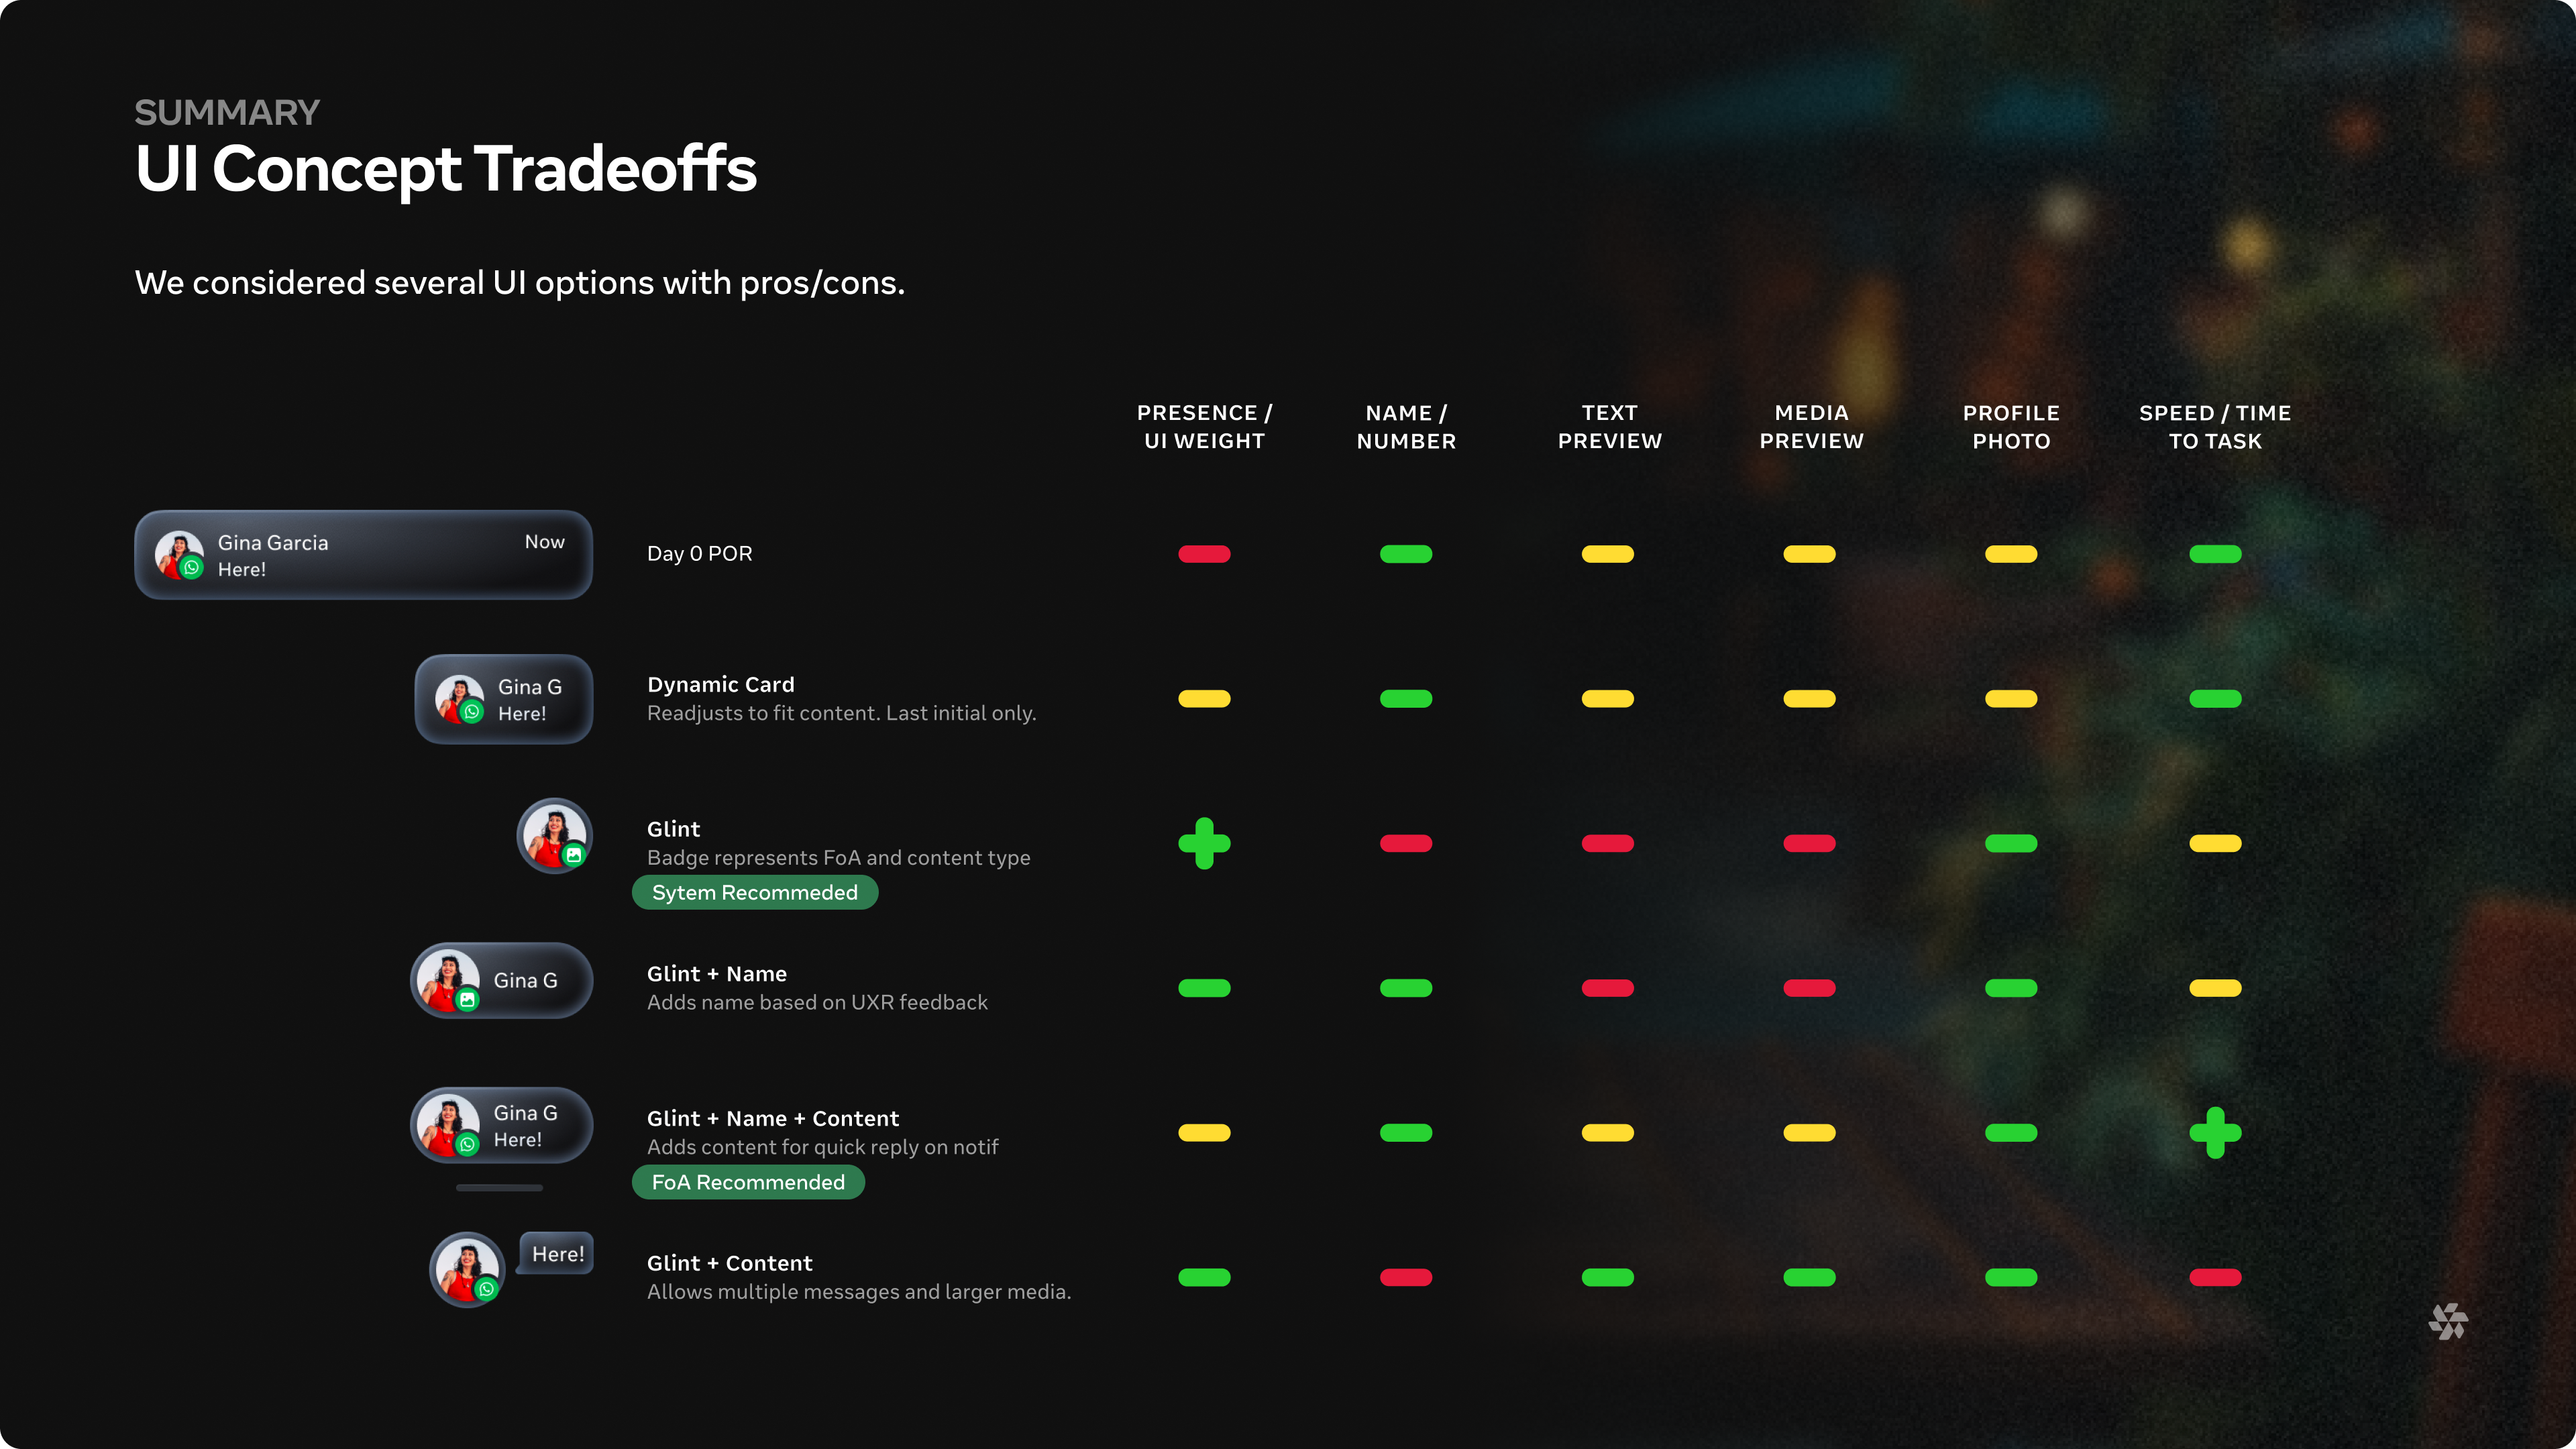Click 'Badge represents FoA and content type' text

pos(839,858)
